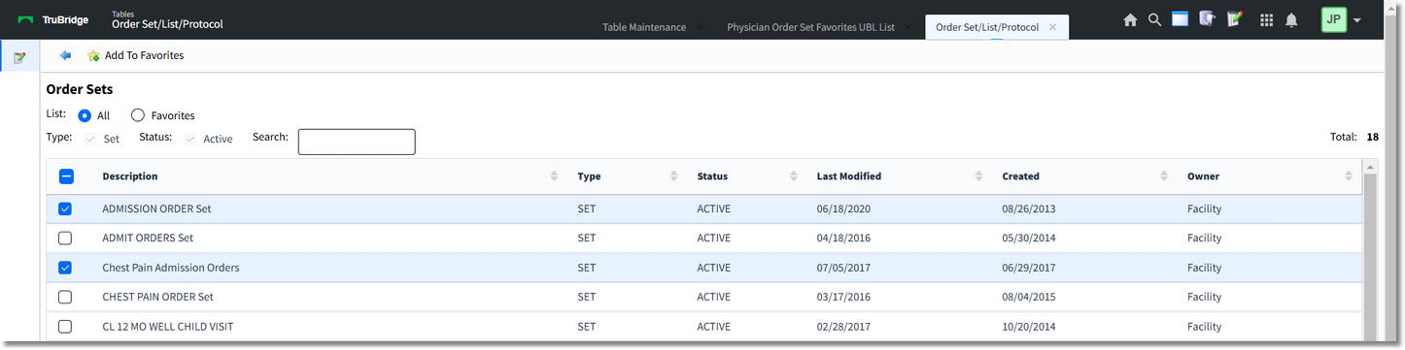
Task: Open the sidebar notepad edit icon
Action: (19, 58)
